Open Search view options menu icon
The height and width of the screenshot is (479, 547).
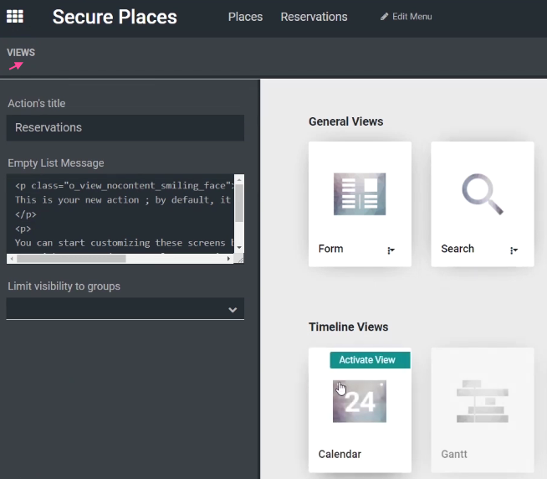514,250
